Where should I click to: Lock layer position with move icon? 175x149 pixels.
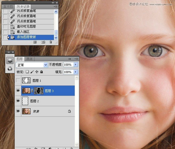tap(37, 72)
